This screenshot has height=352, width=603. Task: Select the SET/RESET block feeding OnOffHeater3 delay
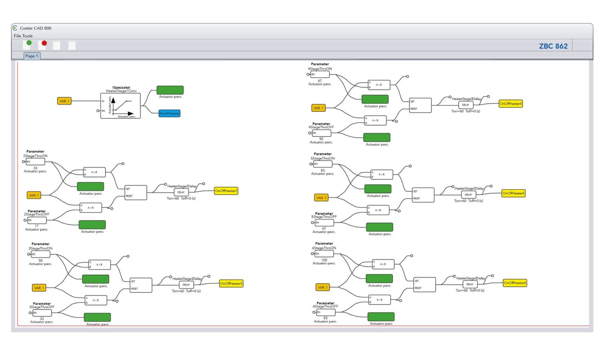[141, 285]
